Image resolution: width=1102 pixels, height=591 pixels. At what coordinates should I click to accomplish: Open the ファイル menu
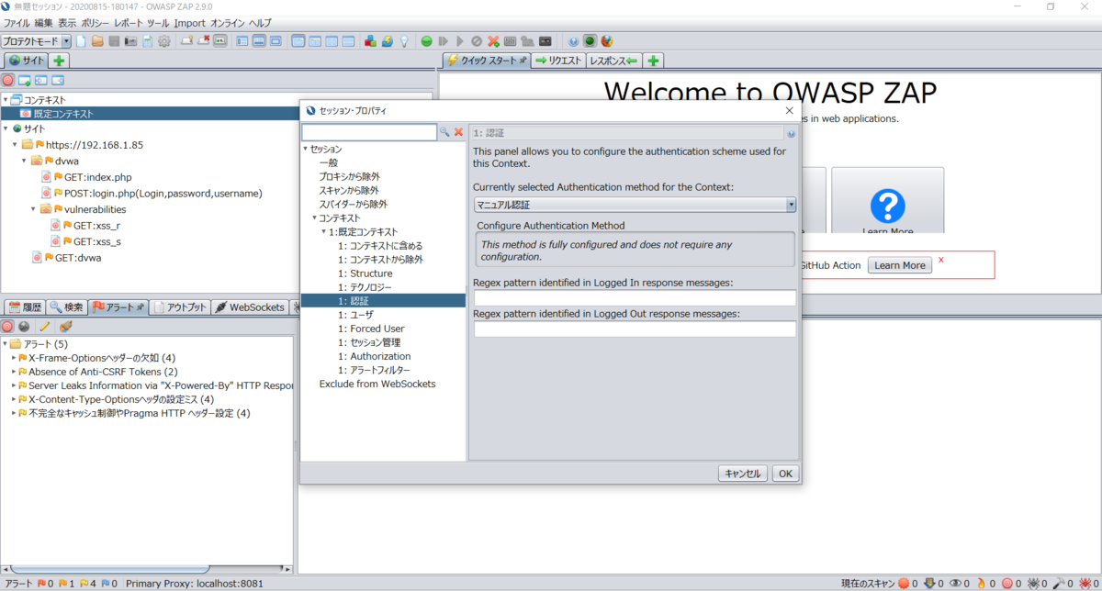click(17, 23)
